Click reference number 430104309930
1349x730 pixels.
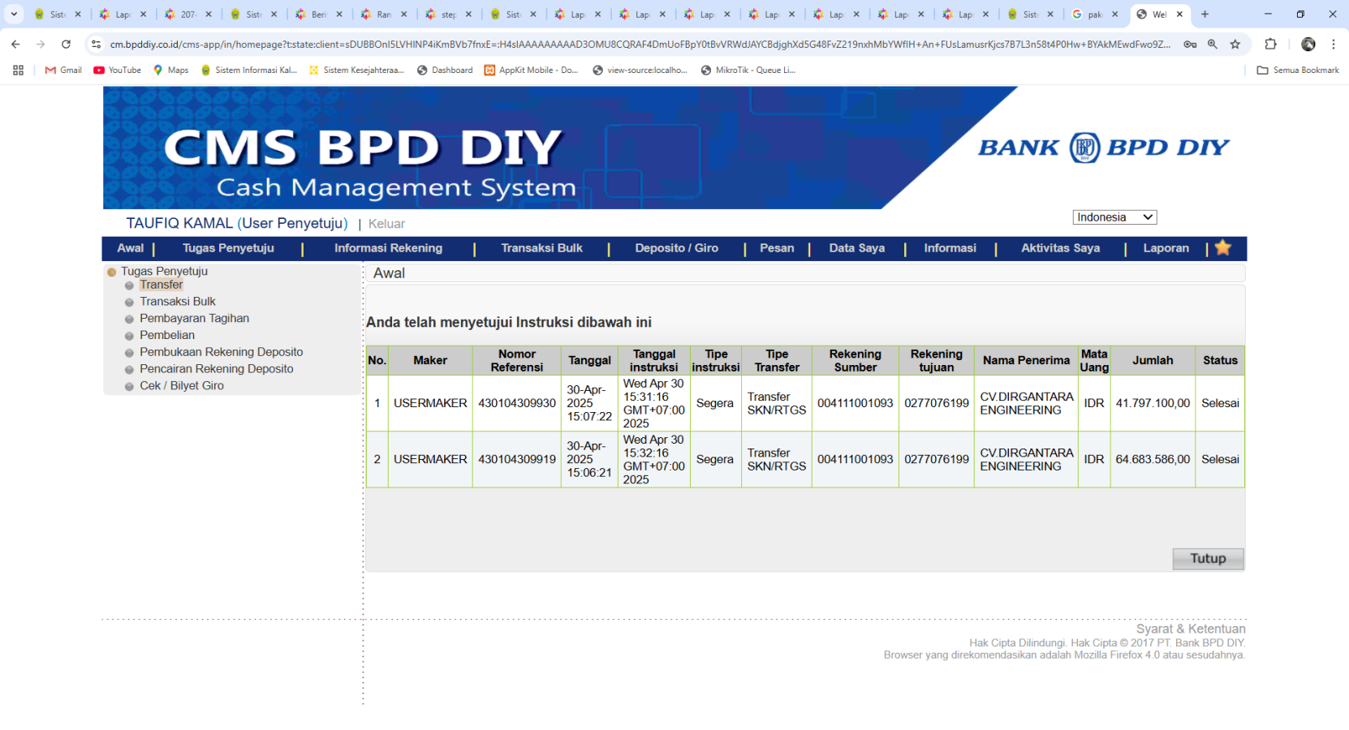click(x=517, y=403)
